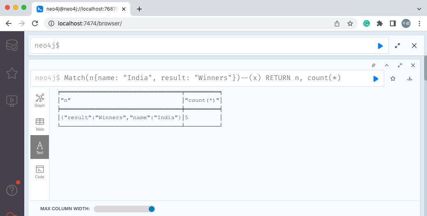Clear the top editor with X
Viewport: 427px width, 216px height.
[x=414, y=46]
